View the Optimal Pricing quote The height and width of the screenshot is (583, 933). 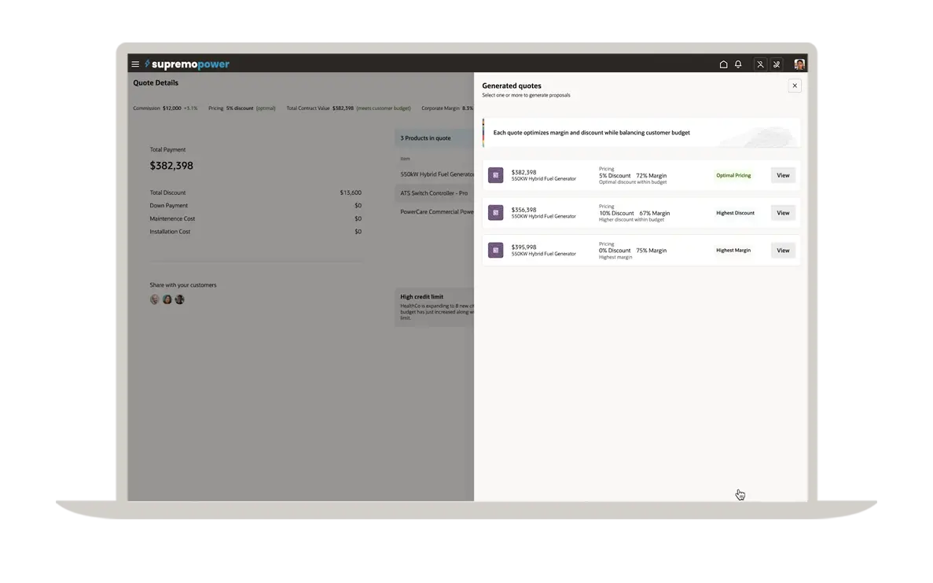(x=782, y=175)
